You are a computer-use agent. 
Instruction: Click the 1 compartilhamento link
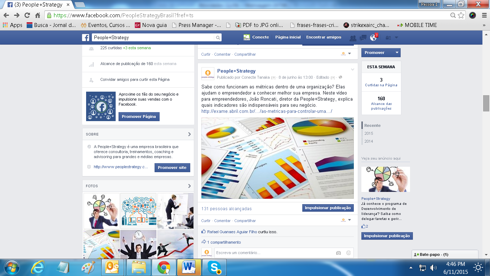click(x=224, y=242)
